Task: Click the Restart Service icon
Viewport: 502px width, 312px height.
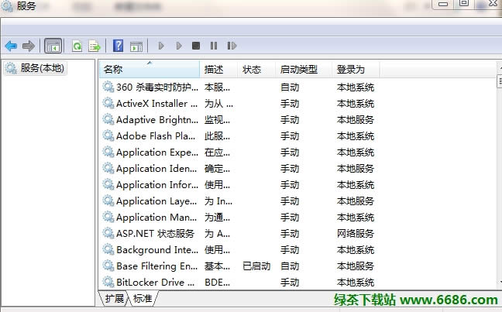Action: click(232, 46)
